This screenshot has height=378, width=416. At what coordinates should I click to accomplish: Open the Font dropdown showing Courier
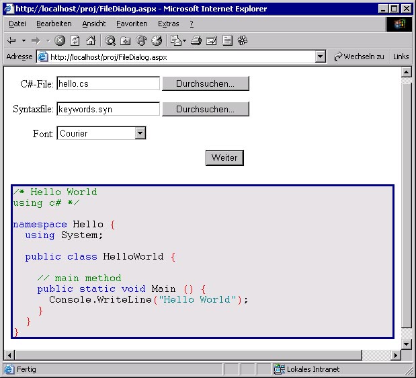tap(101, 133)
